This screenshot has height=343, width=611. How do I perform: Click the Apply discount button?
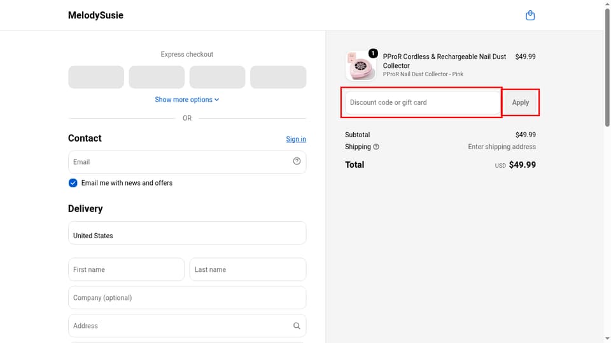pos(520,102)
